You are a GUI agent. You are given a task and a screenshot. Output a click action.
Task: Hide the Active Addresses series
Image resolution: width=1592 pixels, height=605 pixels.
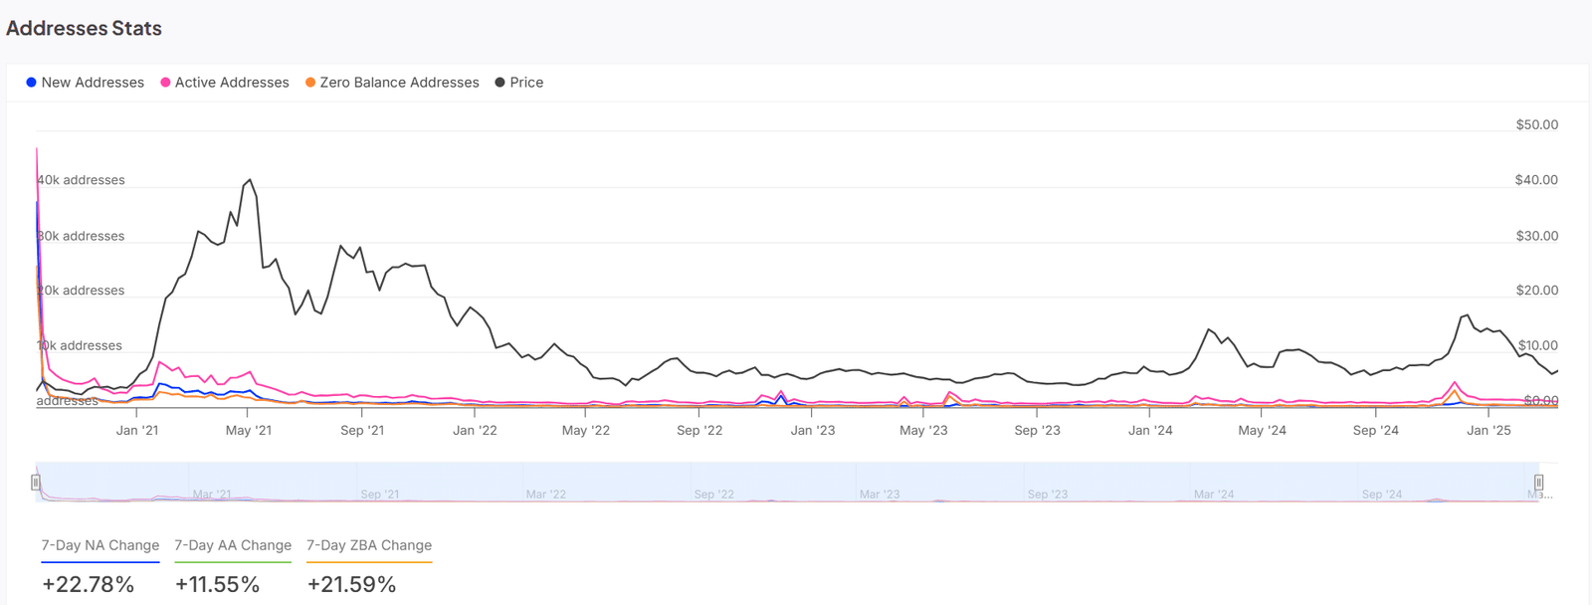pos(225,83)
